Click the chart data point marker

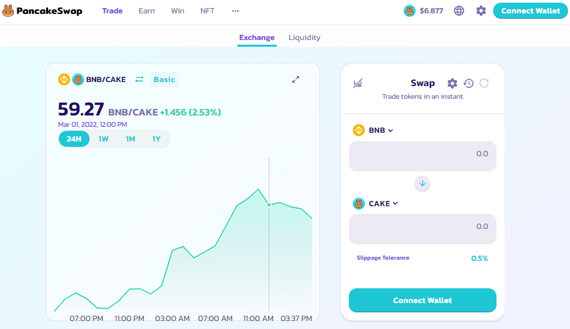click(x=269, y=205)
